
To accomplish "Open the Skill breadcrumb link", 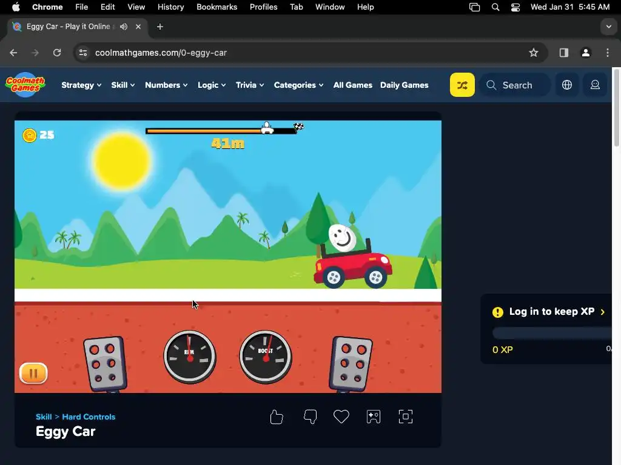I will 44,417.
